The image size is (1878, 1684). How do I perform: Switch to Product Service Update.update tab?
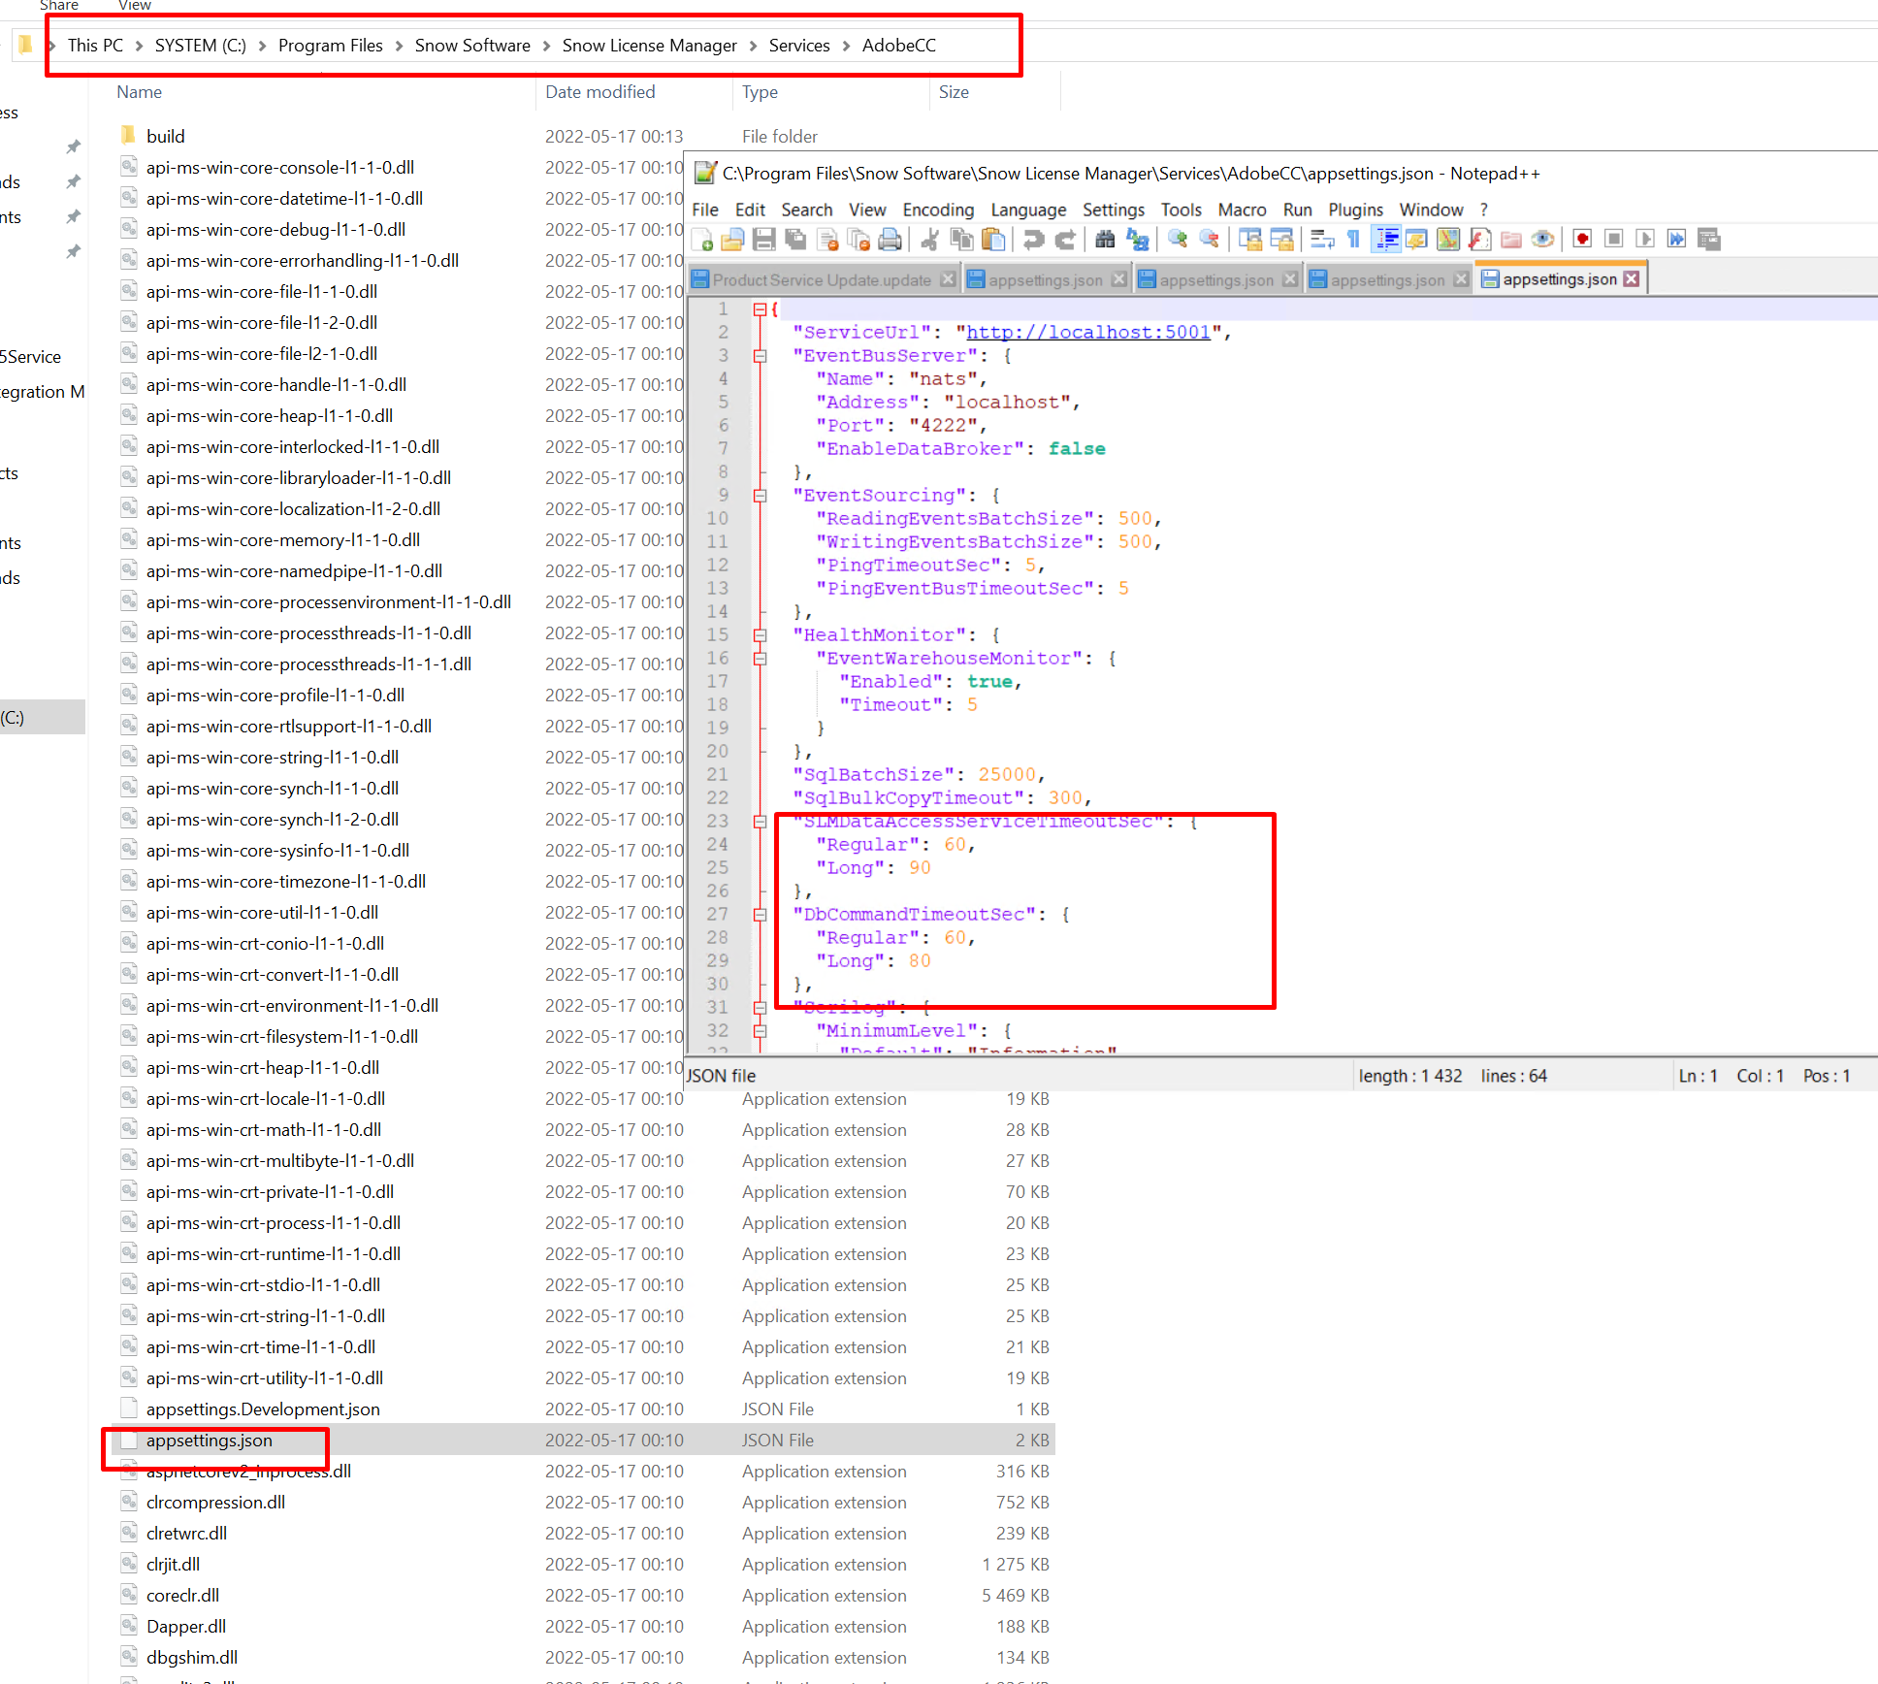point(822,280)
